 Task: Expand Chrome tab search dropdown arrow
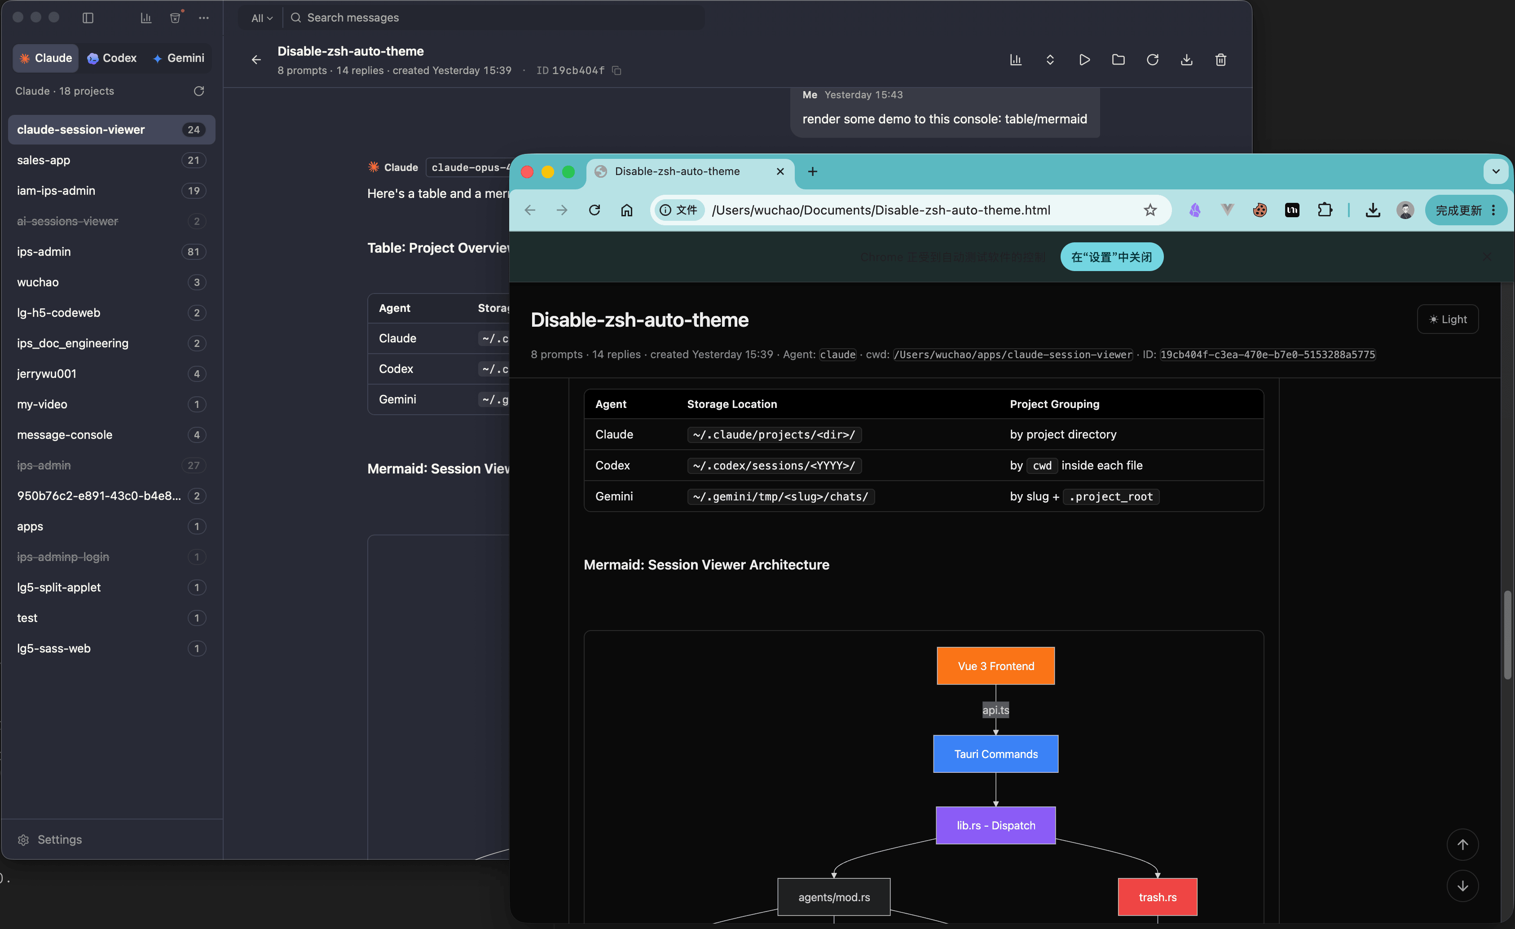(1496, 171)
